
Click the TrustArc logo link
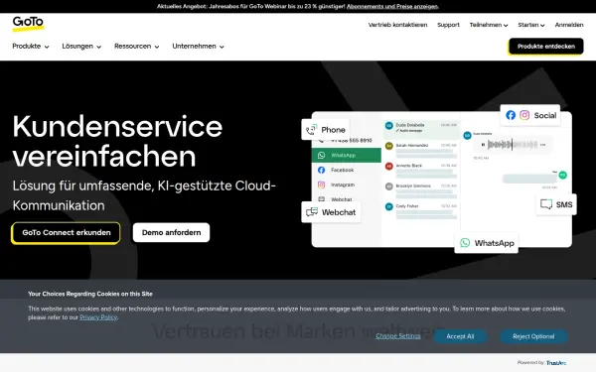tap(556, 363)
